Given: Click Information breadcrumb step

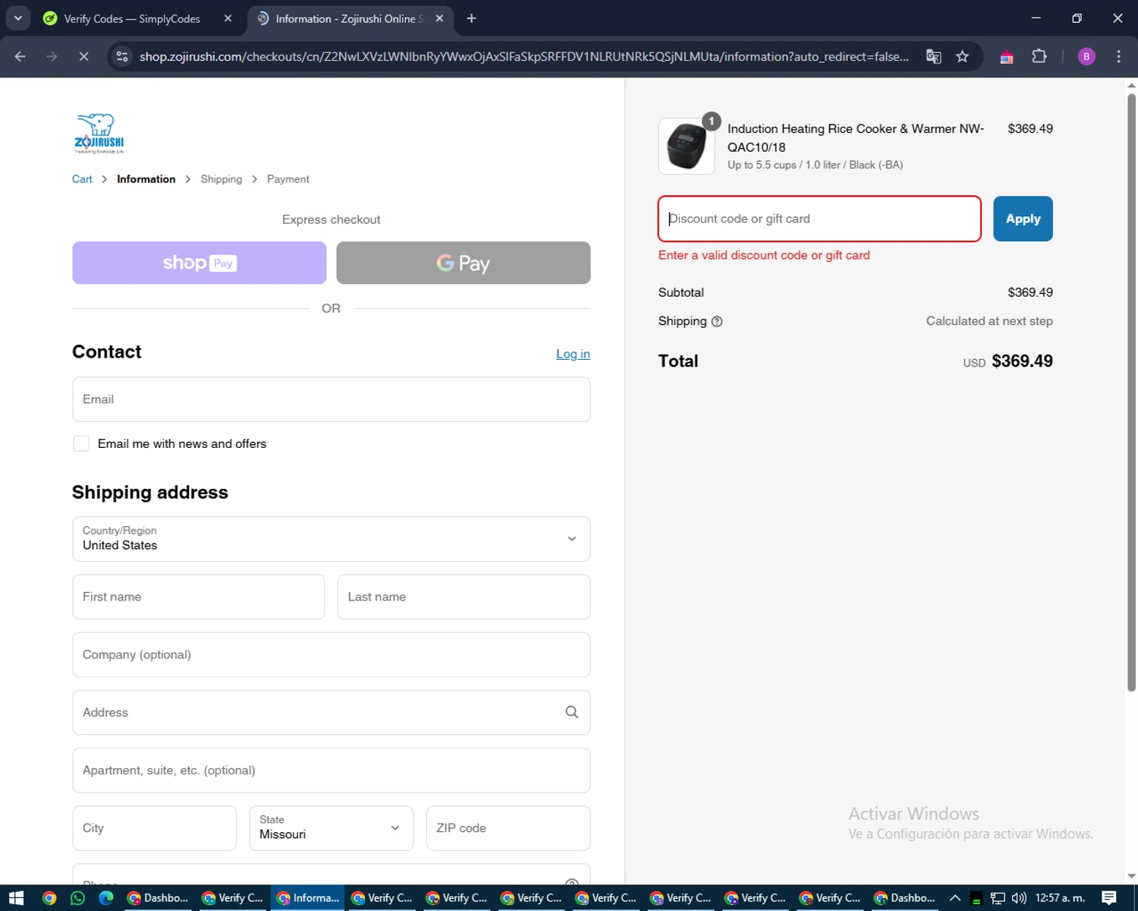Looking at the screenshot, I should click(x=146, y=179).
